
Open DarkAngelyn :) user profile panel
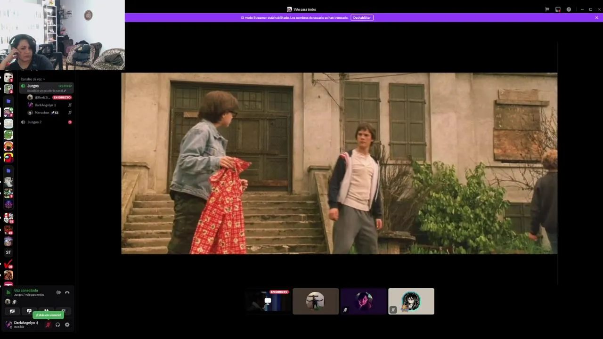coord(23,324)
